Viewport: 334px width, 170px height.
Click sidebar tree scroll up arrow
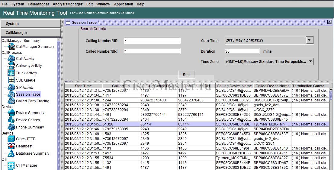tap(59, 39)
